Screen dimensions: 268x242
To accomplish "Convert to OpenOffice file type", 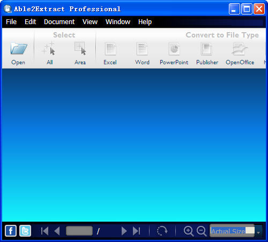I will click(240, 49).
